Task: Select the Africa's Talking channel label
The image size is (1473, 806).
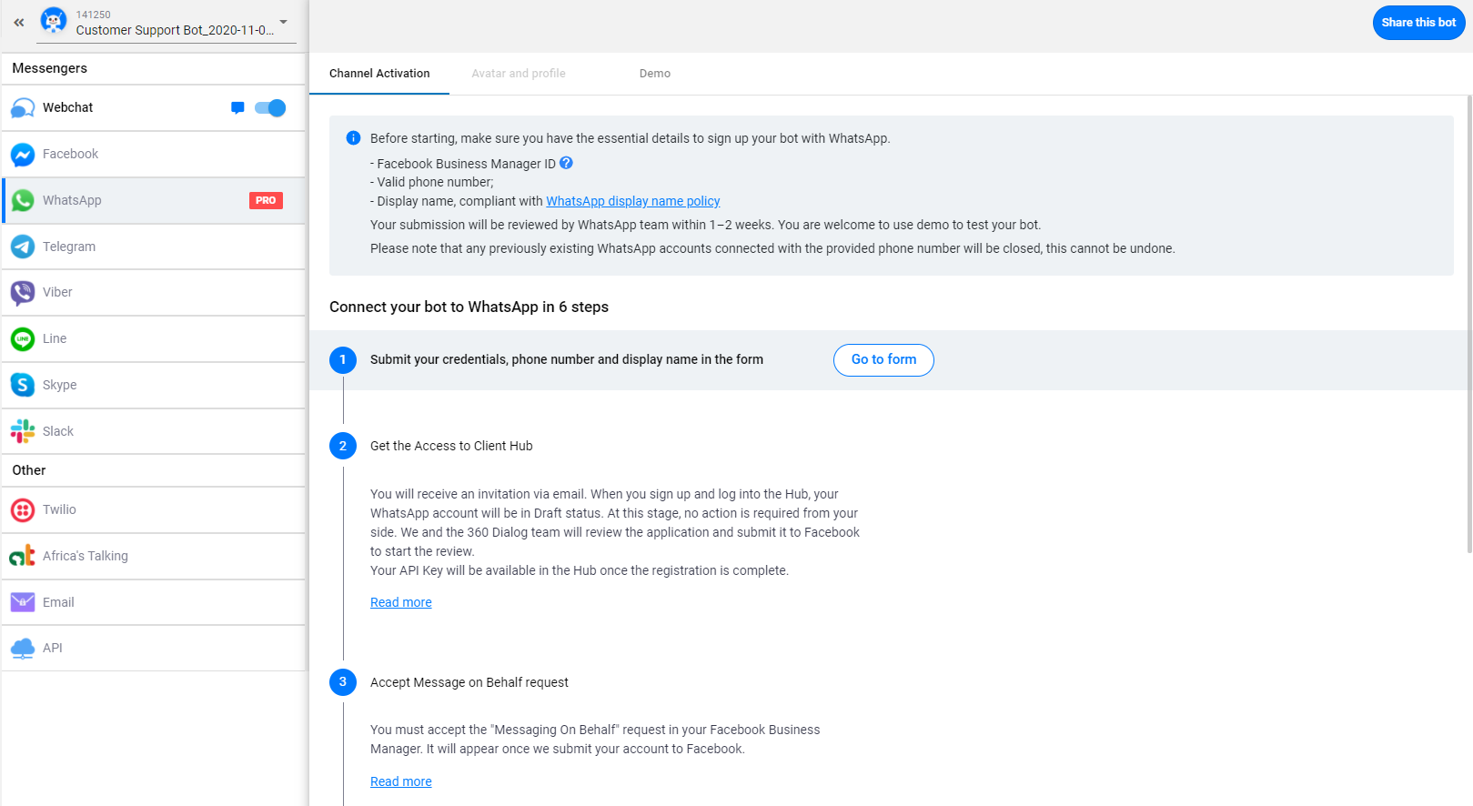Action: click(86, 556)
